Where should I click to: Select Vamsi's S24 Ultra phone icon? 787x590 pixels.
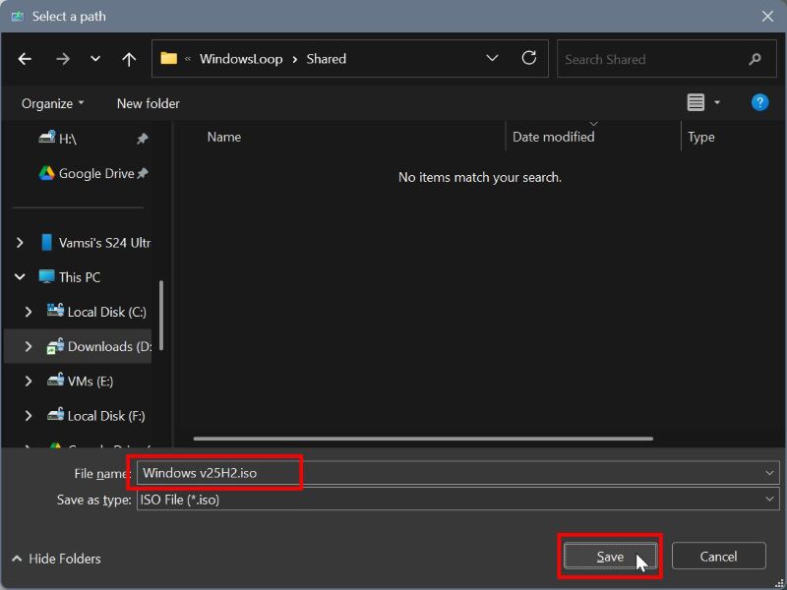click(x=46, y=242)
